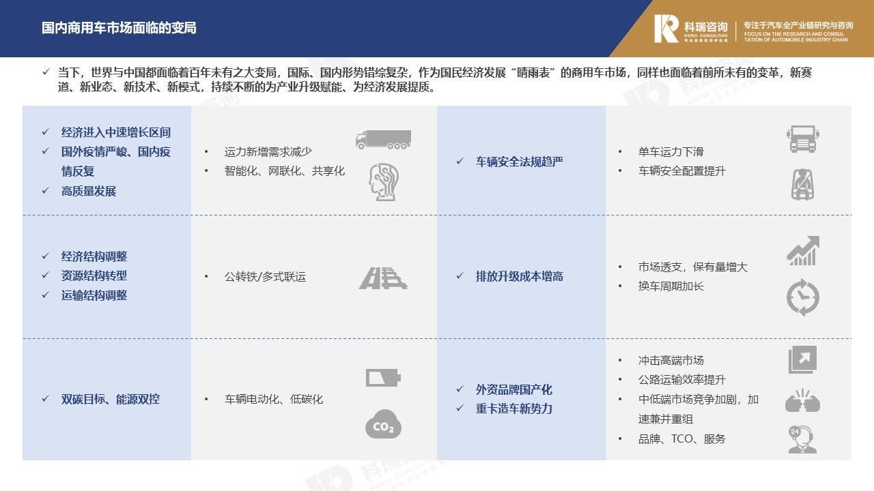Select the bullet 车辆安全配置提升
The image size is (874, 491).
(x=682, y=171)
